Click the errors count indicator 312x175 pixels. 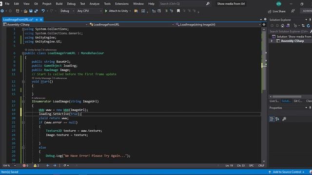[x=25, y=165]
